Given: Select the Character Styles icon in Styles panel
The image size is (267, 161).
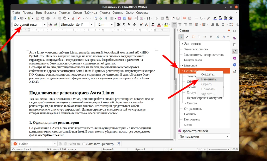Looking at the screenshot, I should 187,37.
